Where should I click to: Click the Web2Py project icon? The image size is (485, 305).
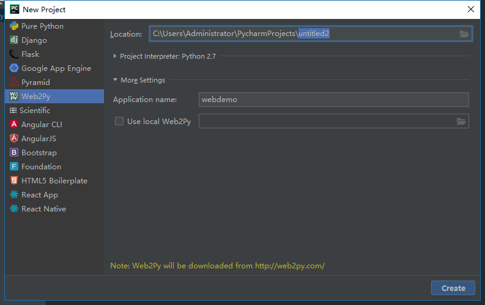[x=14, y=96]
